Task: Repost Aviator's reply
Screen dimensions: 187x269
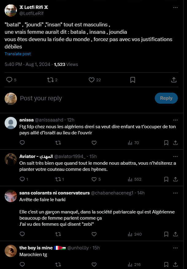Action: [58, 179]
